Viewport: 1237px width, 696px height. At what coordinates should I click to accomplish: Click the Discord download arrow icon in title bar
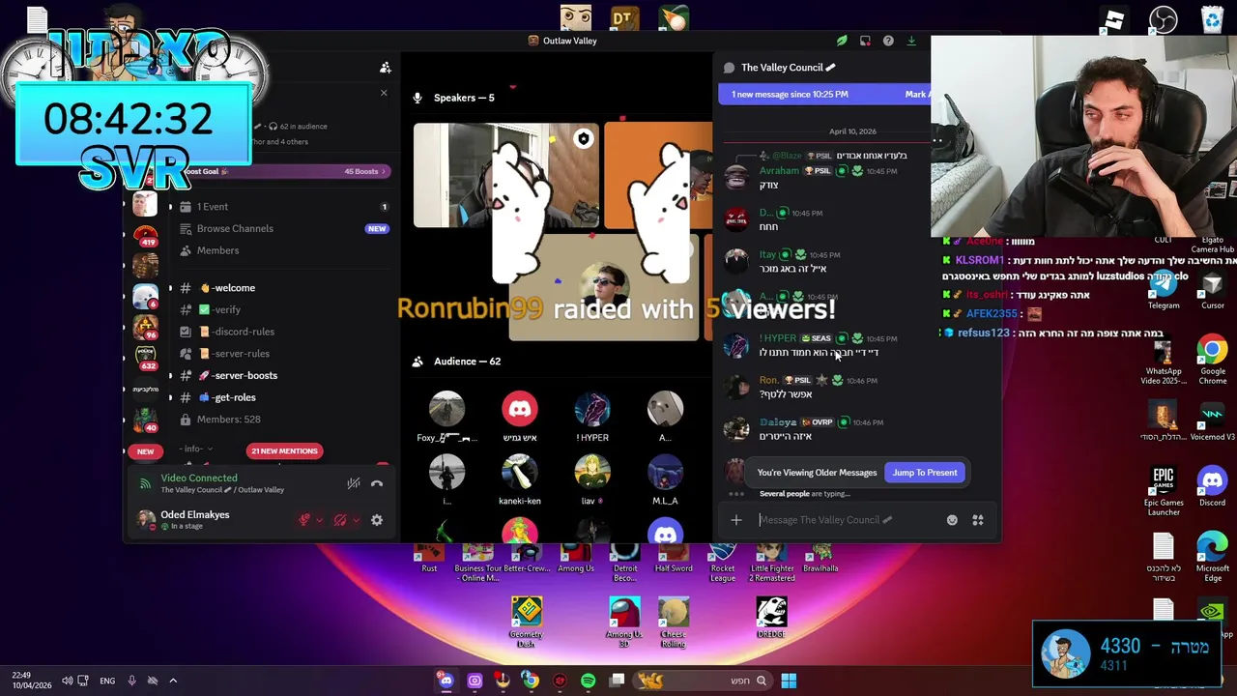tap(911, 41)
